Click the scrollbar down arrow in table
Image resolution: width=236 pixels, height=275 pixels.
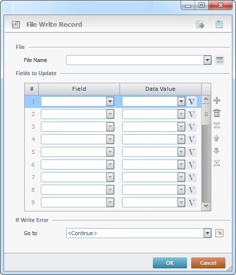coord(206,205)
